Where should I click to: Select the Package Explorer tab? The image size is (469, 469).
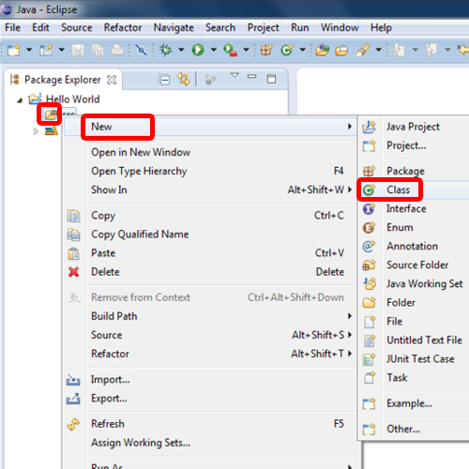click(x=63, y=80)
